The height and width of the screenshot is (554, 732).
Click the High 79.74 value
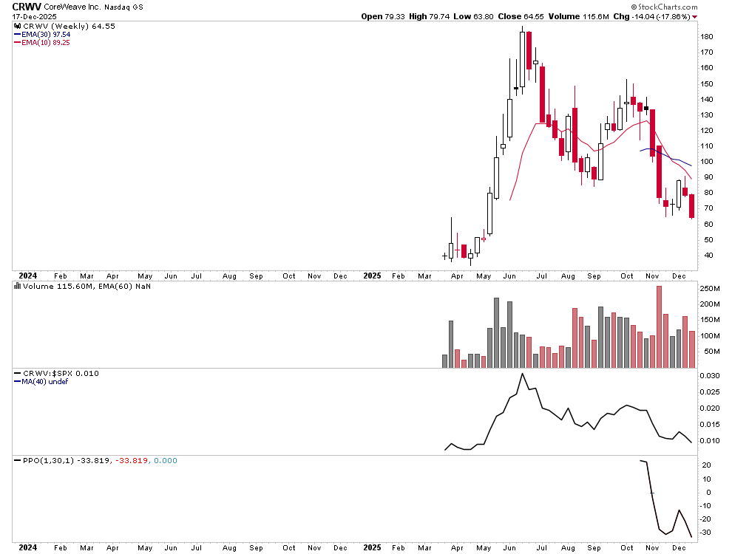[x=429, y=16]
